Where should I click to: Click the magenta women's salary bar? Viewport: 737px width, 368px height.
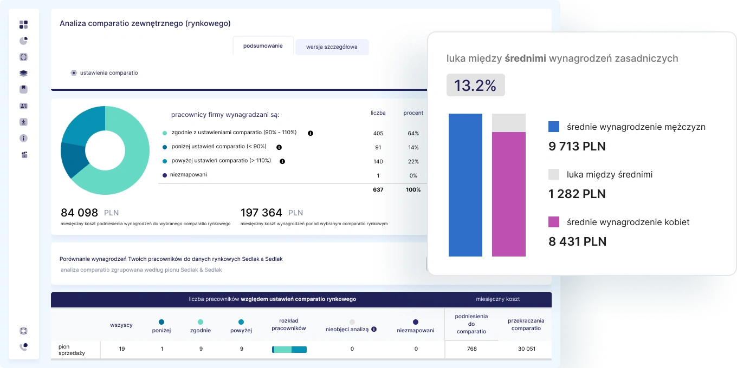[x=509, y=194]
